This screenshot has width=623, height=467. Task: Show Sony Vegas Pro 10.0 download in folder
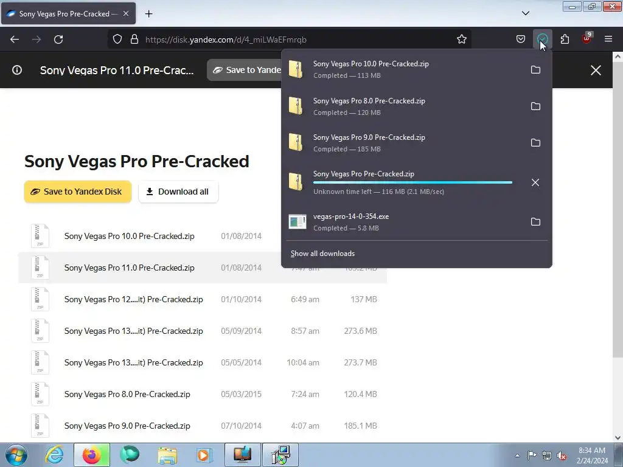click(535, 70)
